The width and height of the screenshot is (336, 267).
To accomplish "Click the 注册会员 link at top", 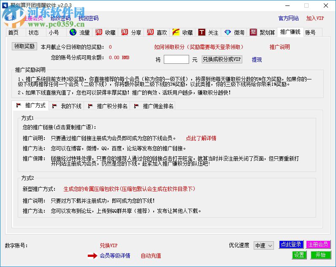I will [33, 18].
